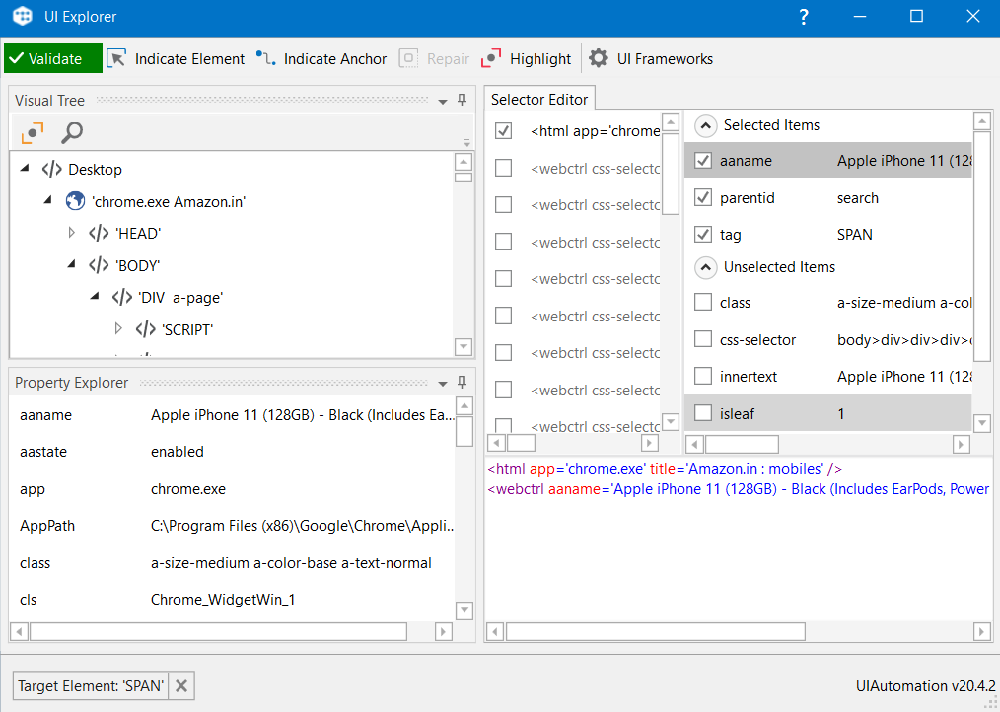Click the Repair toolbar button
The image size is (1000, 712).
434,59
